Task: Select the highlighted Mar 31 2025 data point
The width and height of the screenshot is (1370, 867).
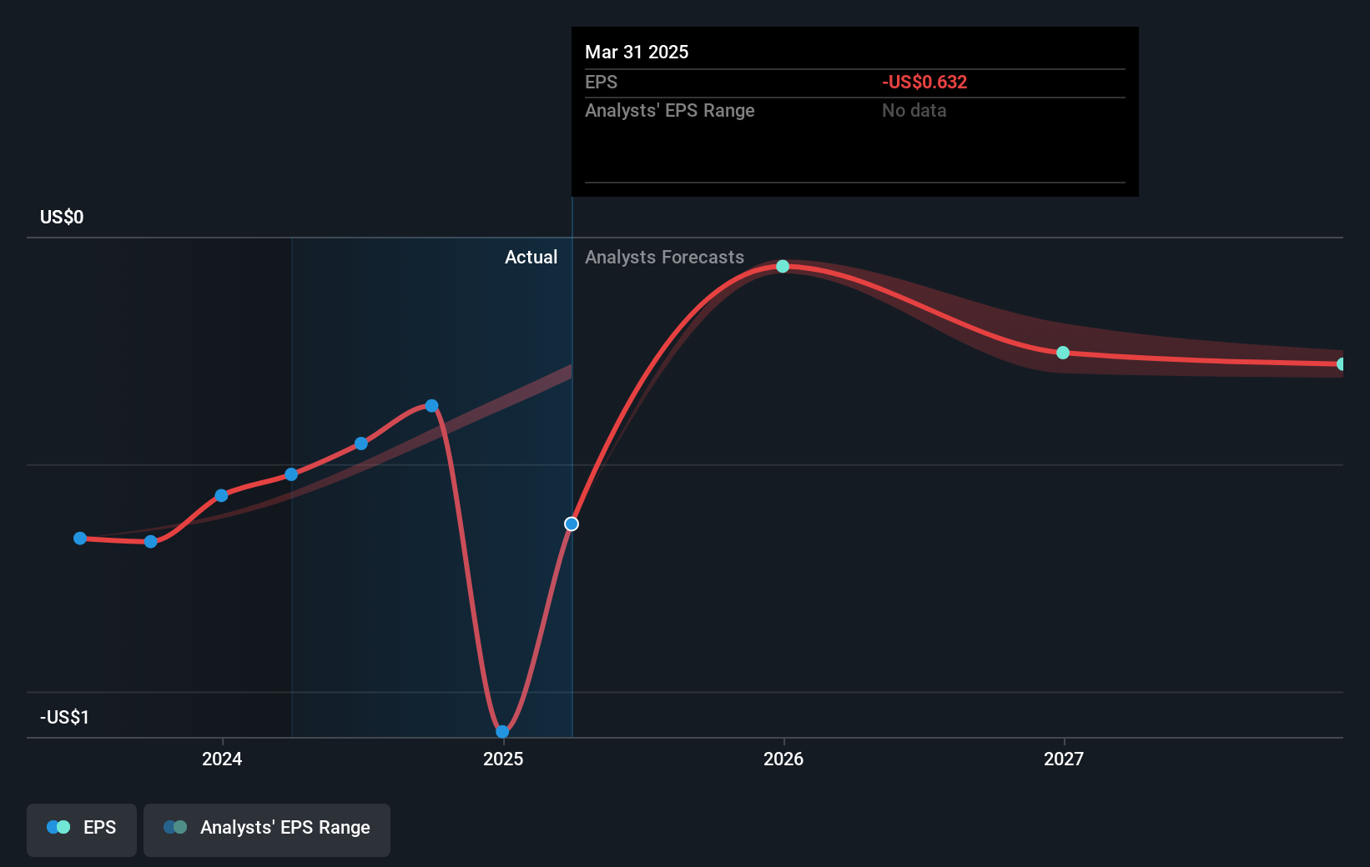Action: 572,524
